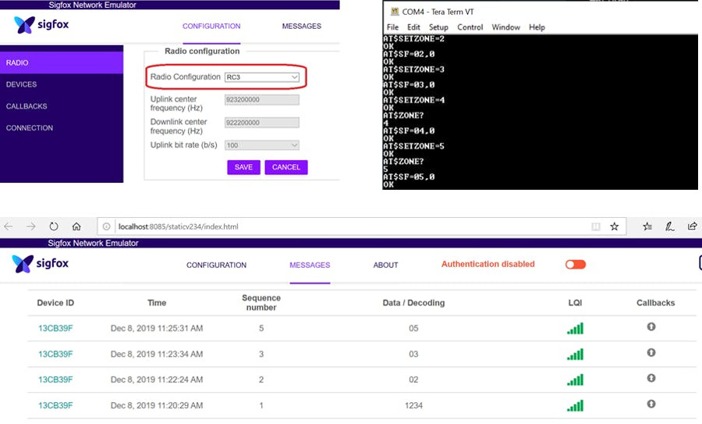Click LQI signal bars for message 05
The width and height of the screenshot is (702, 424).
click(576, 329)
